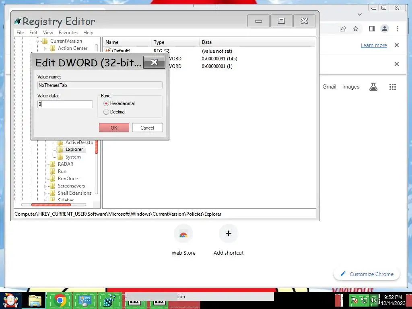Screen dimensions: 412x309
Task: Open Control Panel taskbar icon
Action: click(84, 301)
